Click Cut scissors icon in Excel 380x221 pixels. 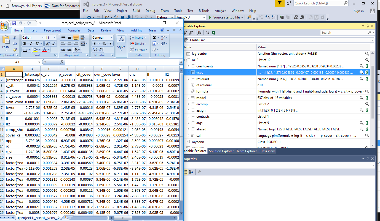[x=15, y=38]
